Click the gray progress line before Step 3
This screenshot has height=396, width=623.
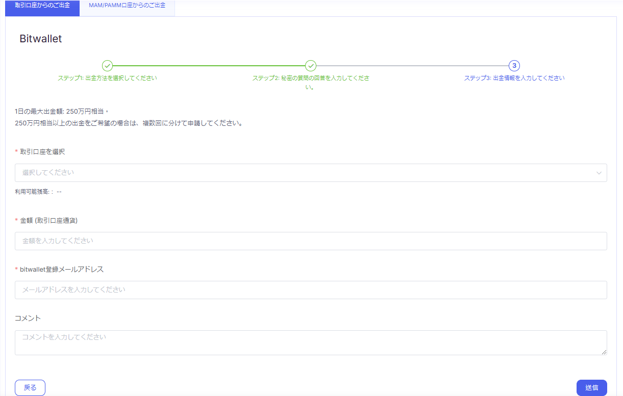coord(412,66)
